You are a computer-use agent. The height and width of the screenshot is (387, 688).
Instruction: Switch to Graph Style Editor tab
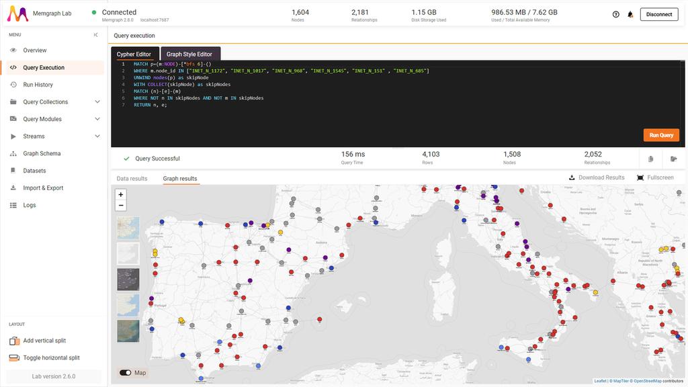click(189, 54)
